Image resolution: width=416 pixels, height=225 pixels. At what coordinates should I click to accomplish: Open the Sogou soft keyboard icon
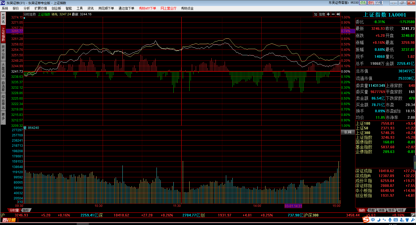pos(396,220)
